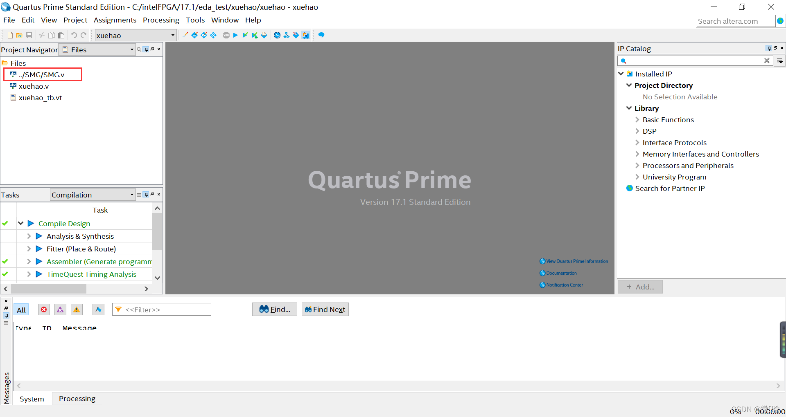Open the RTL Viewer hierarchy icon

287,35
